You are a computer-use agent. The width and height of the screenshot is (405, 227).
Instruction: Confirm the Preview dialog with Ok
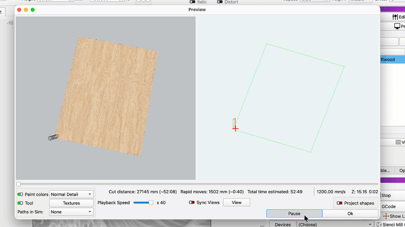(350, 213)
